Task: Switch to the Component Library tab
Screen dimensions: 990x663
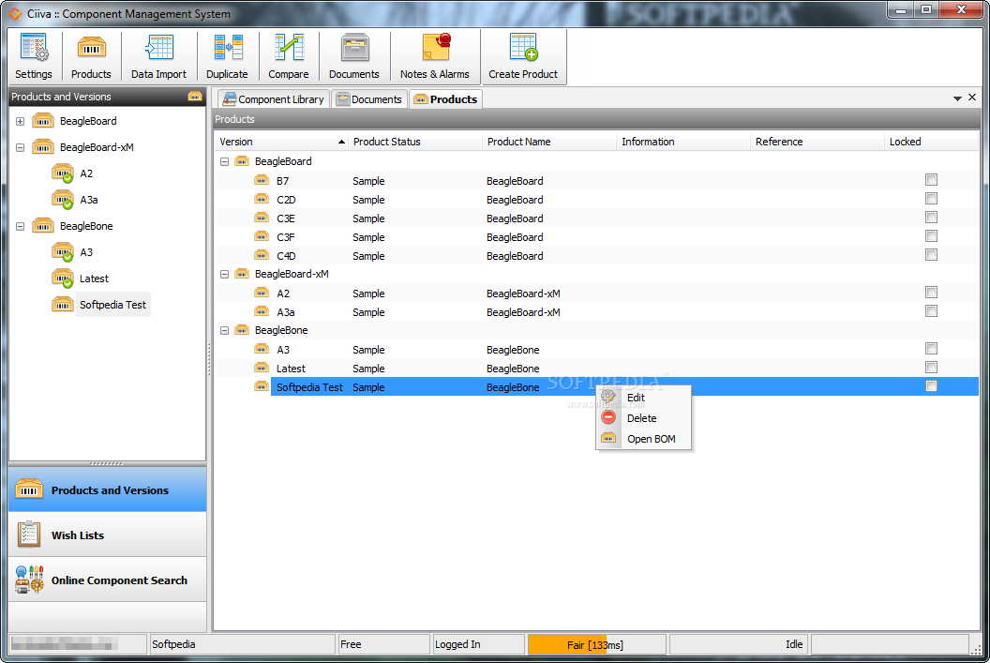Action: click(x=274, y=99)
